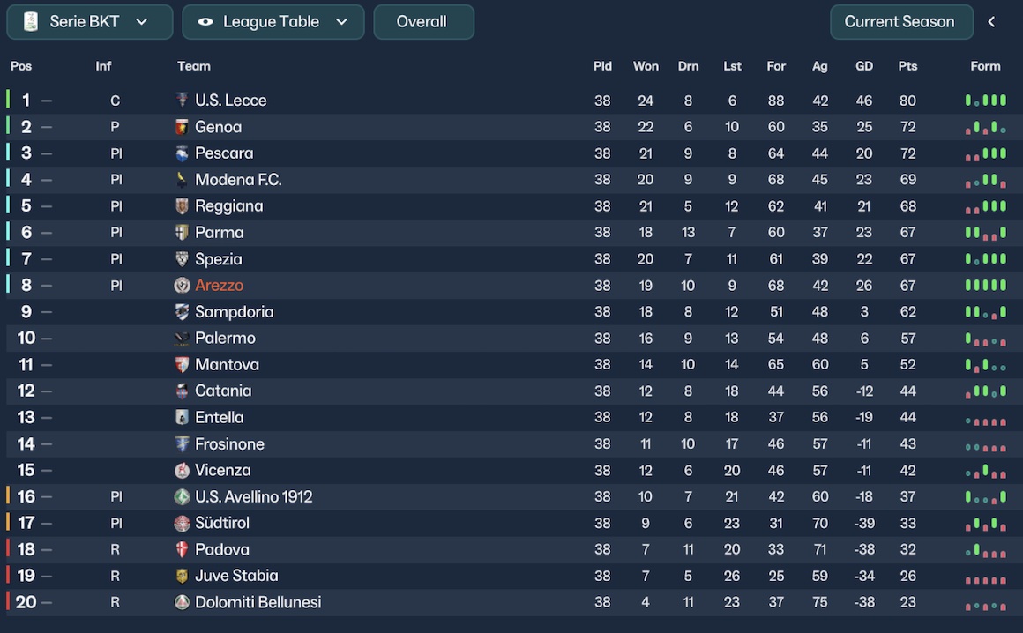Sort table by Pts column header

(x=907, y=66)
